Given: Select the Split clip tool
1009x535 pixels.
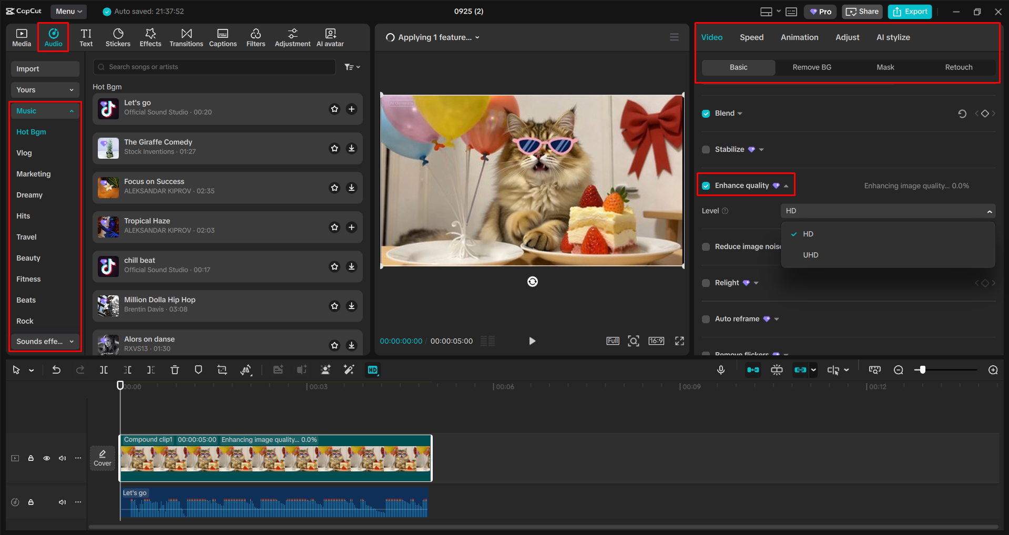Looking at the screenshot, I should click(104, 369).
